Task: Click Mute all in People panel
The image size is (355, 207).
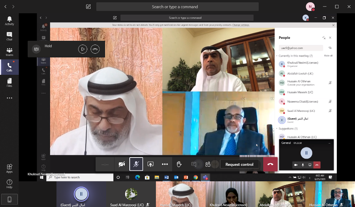Action: coord(328,56)
